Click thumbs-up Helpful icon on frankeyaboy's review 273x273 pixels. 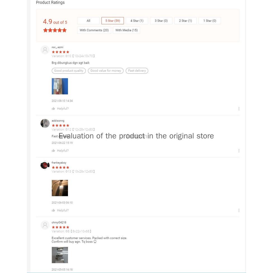tap(53, 210)
